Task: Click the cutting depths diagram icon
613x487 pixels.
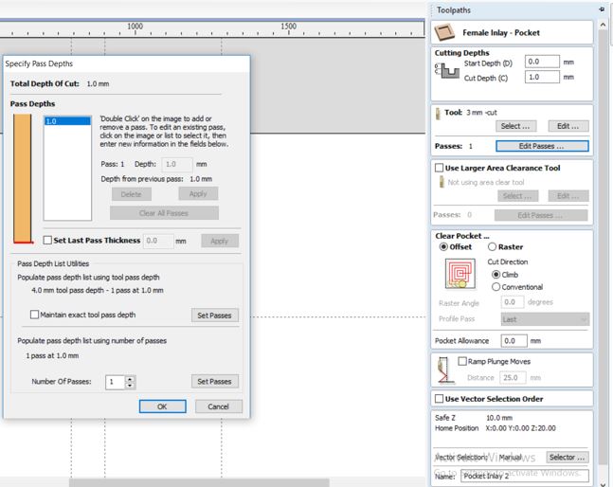Action: point(447,71)
